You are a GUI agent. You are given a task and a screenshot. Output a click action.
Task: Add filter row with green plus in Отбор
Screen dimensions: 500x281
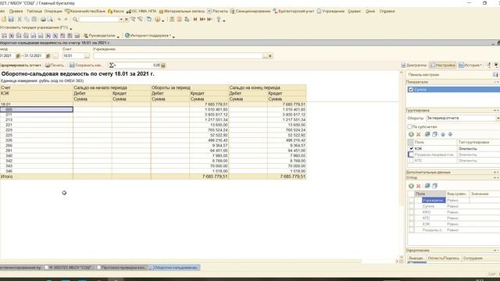411,186
